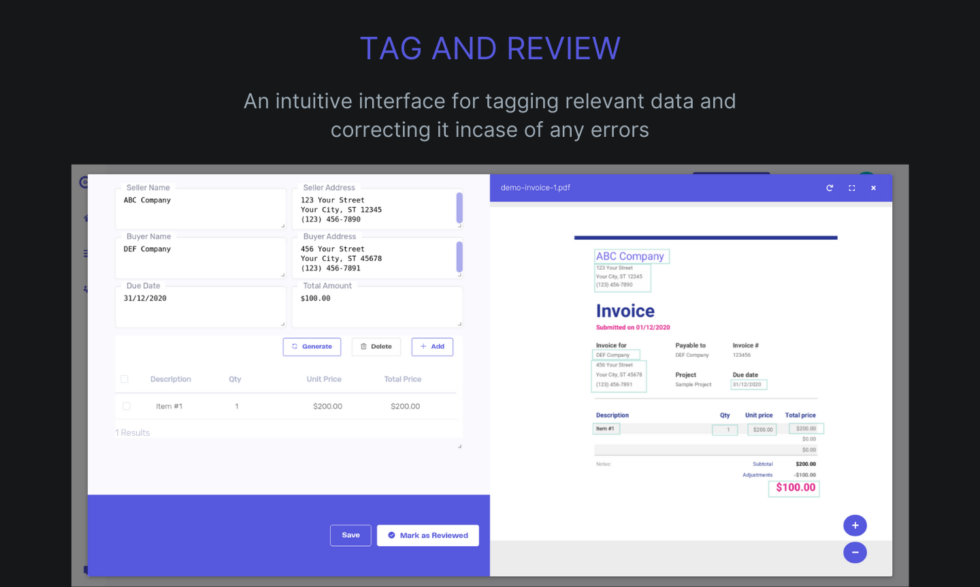Select the tagged $100.00 total in PDF
Image resolution: width=980 pixels, height=587 pixels.
point(794,488)
